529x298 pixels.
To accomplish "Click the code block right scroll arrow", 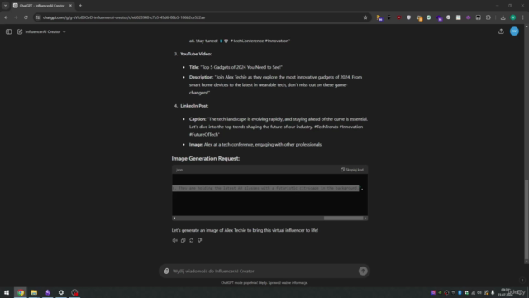I will pos(365,219).
